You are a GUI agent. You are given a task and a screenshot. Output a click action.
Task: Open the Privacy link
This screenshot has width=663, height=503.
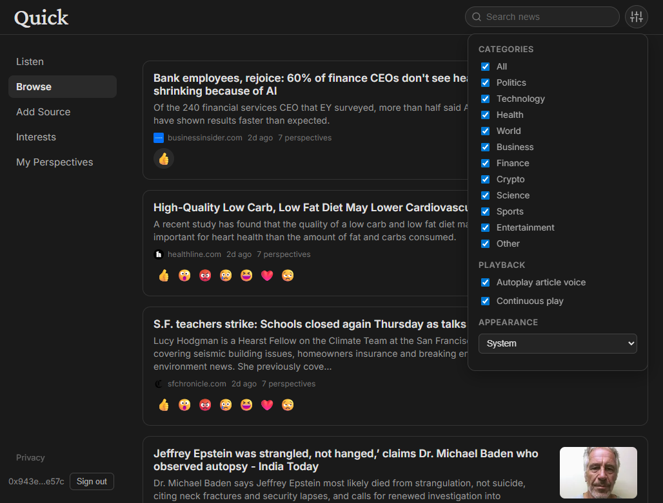(30, 457)
